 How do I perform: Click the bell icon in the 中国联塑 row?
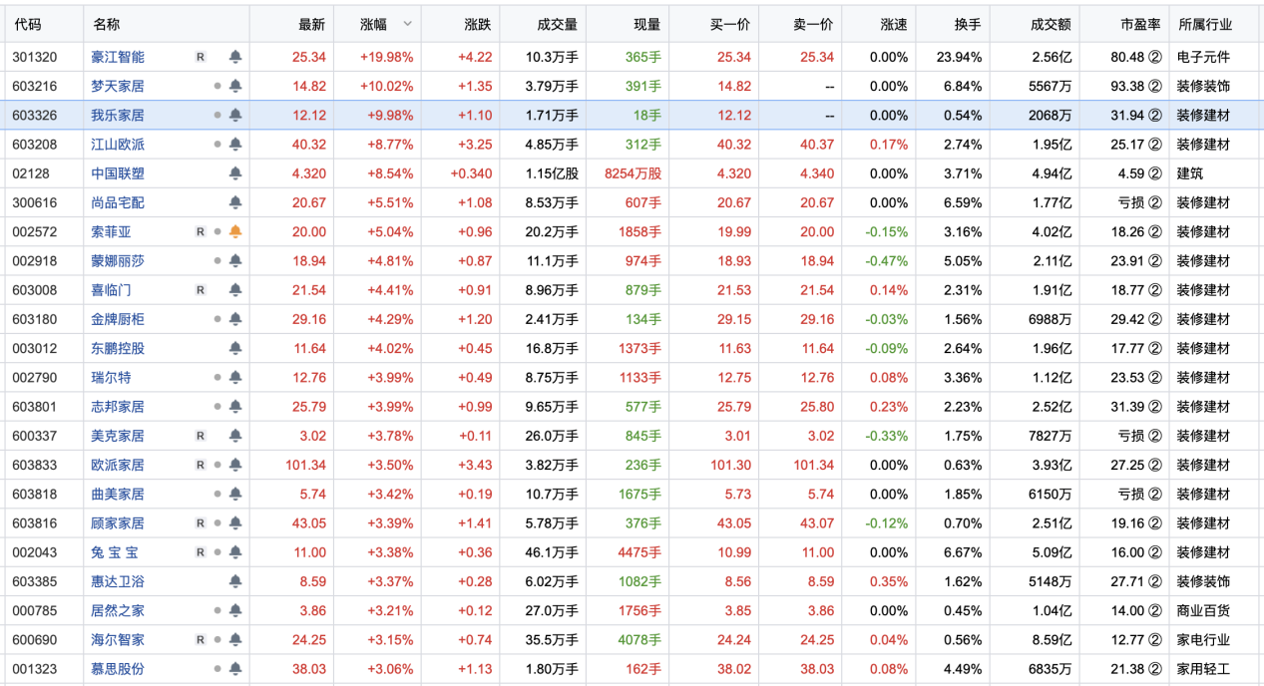pos(235,173)
